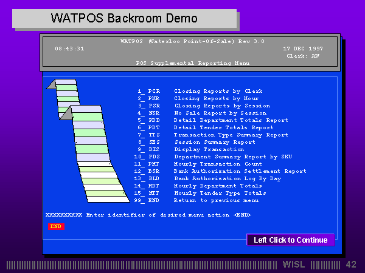Choose BLD Bank Authorization Log By Day
The height and width of the screenshot is (273, 365).
pyautogui.click(x=201, y=178)
